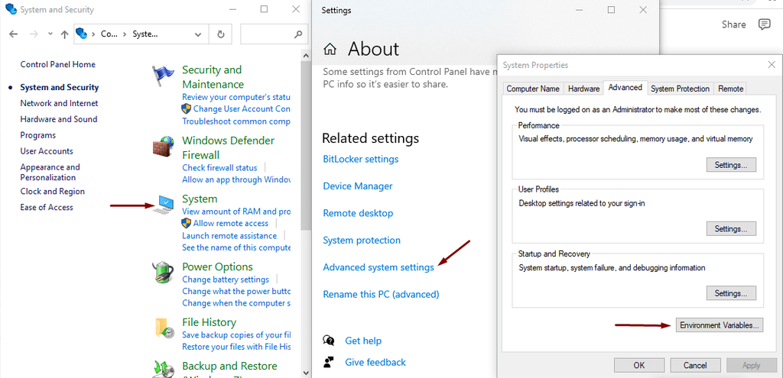Click the Backup and Restore icon
The width and height of the screenshot is (783, 378).
coord(163,369)
